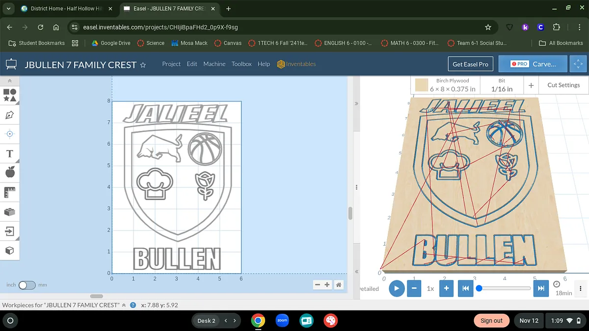Toggle inch to mm units switch
The image size is (589, 331).
tap(27, 285)
